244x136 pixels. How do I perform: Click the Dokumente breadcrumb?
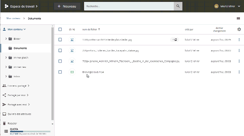(x=35, y=18)
